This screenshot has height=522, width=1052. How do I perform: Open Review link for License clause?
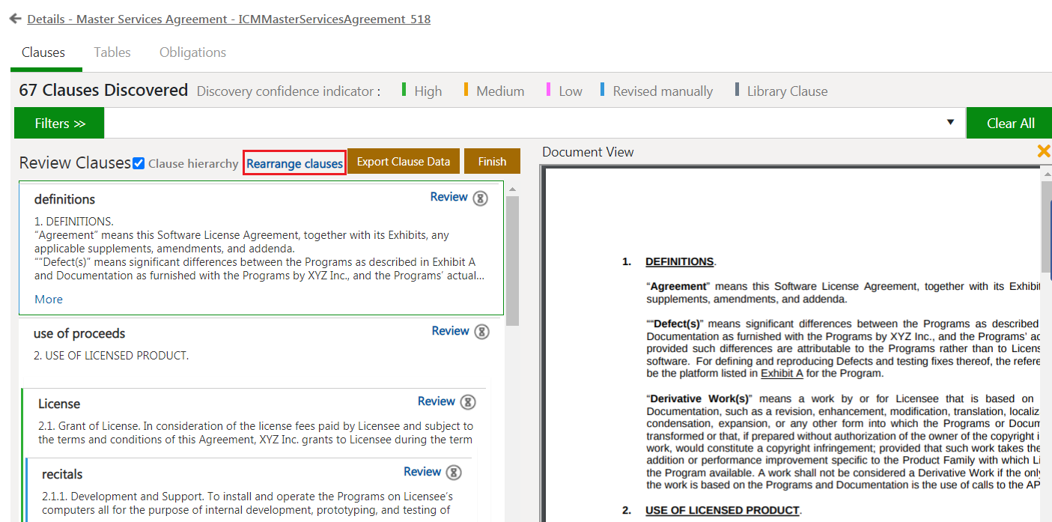tap(436, 401)
